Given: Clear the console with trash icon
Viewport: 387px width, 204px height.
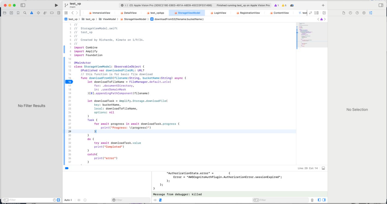Looking at the screenshot, I should 312,200.
